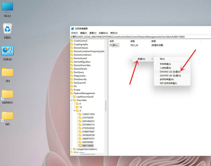
Task: Click the registry path address bar
Action: (140, 37)
